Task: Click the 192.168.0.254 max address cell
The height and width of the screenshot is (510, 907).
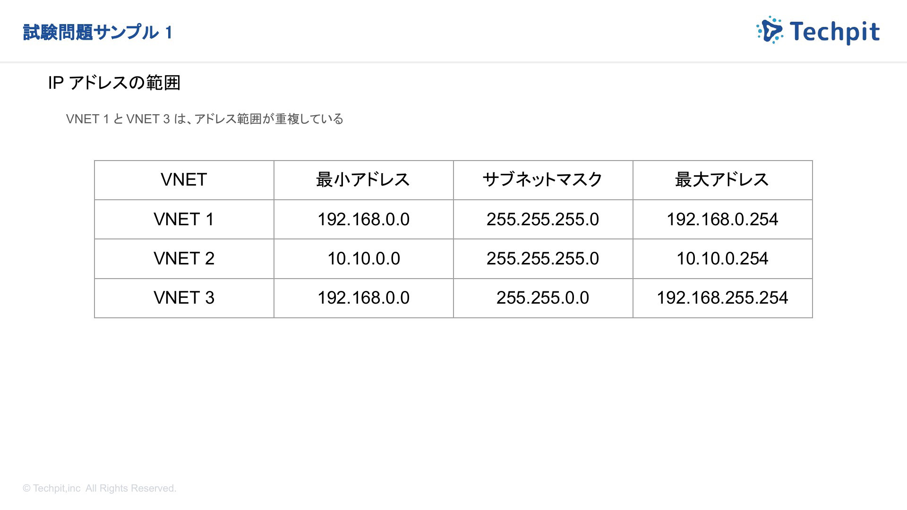Action: tap(722, 219)
